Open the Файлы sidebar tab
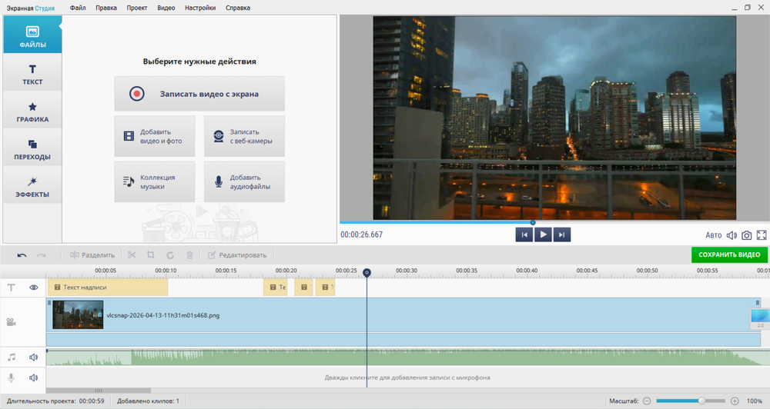 tap(32, 35)
